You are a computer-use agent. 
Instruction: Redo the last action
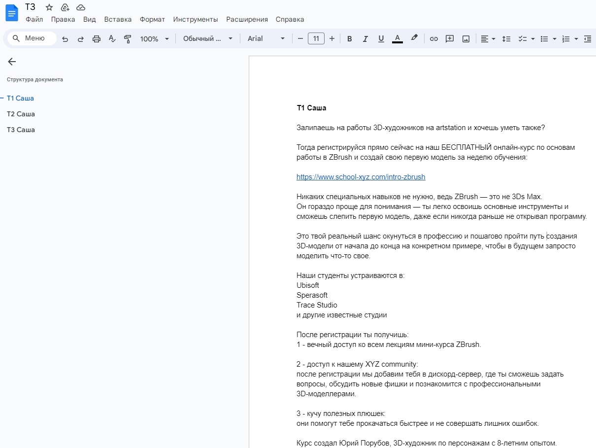(81, 39)
